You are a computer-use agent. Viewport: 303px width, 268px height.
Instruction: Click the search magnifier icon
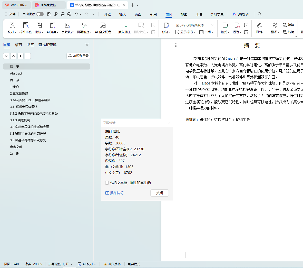pyautogui.click(x=260, y=14)
